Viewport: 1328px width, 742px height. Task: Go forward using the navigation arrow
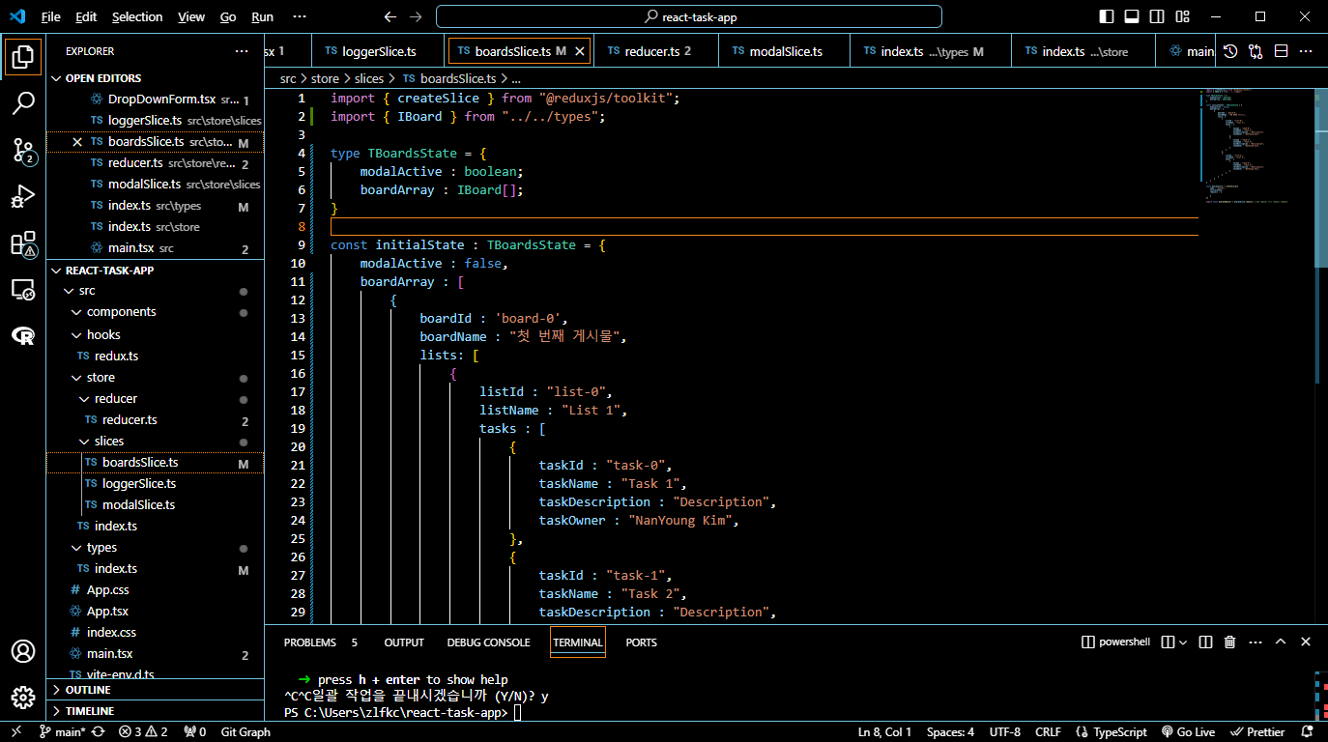point(416,17)
